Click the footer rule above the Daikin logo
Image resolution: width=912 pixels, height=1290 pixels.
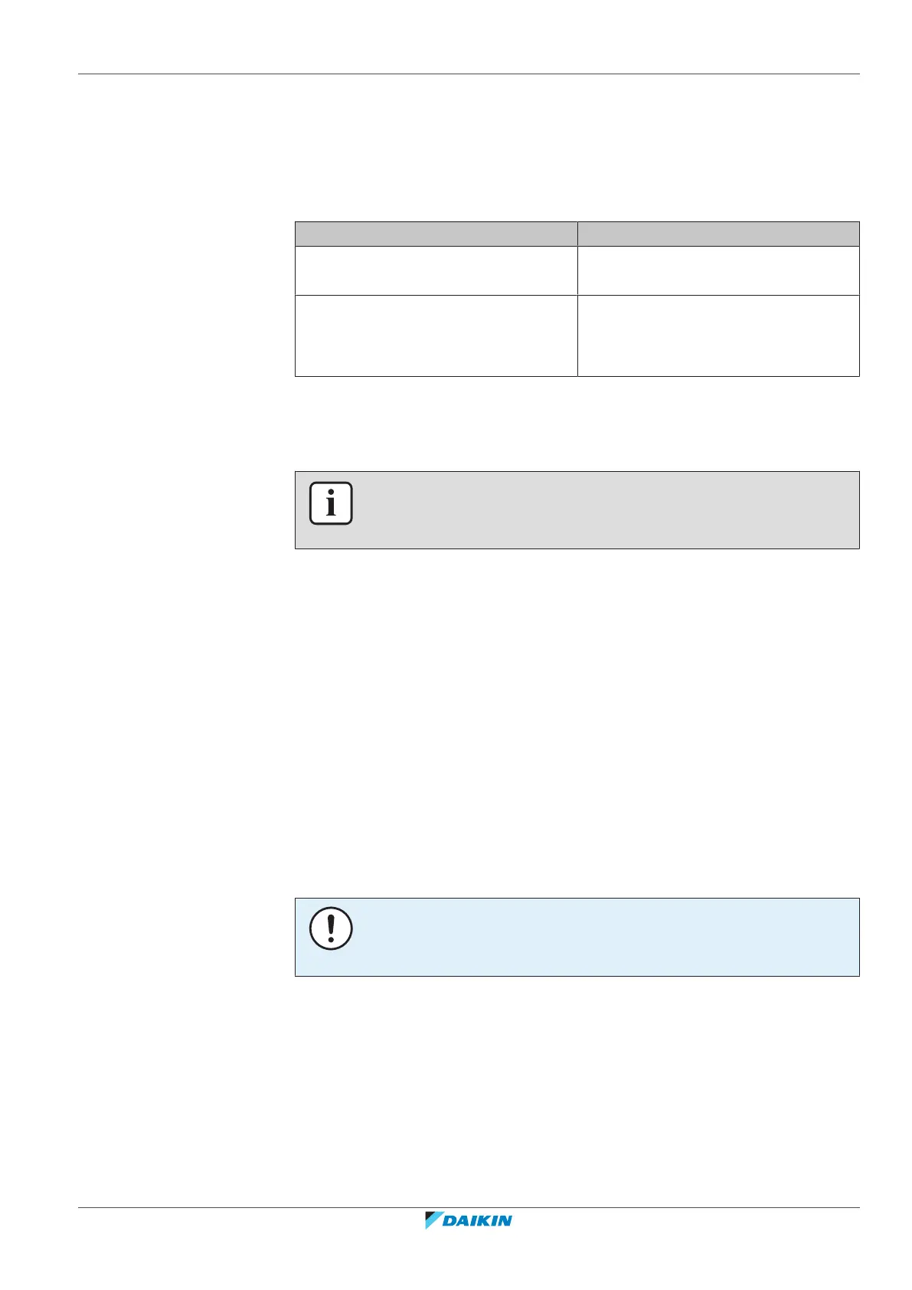click(469, 1208)
